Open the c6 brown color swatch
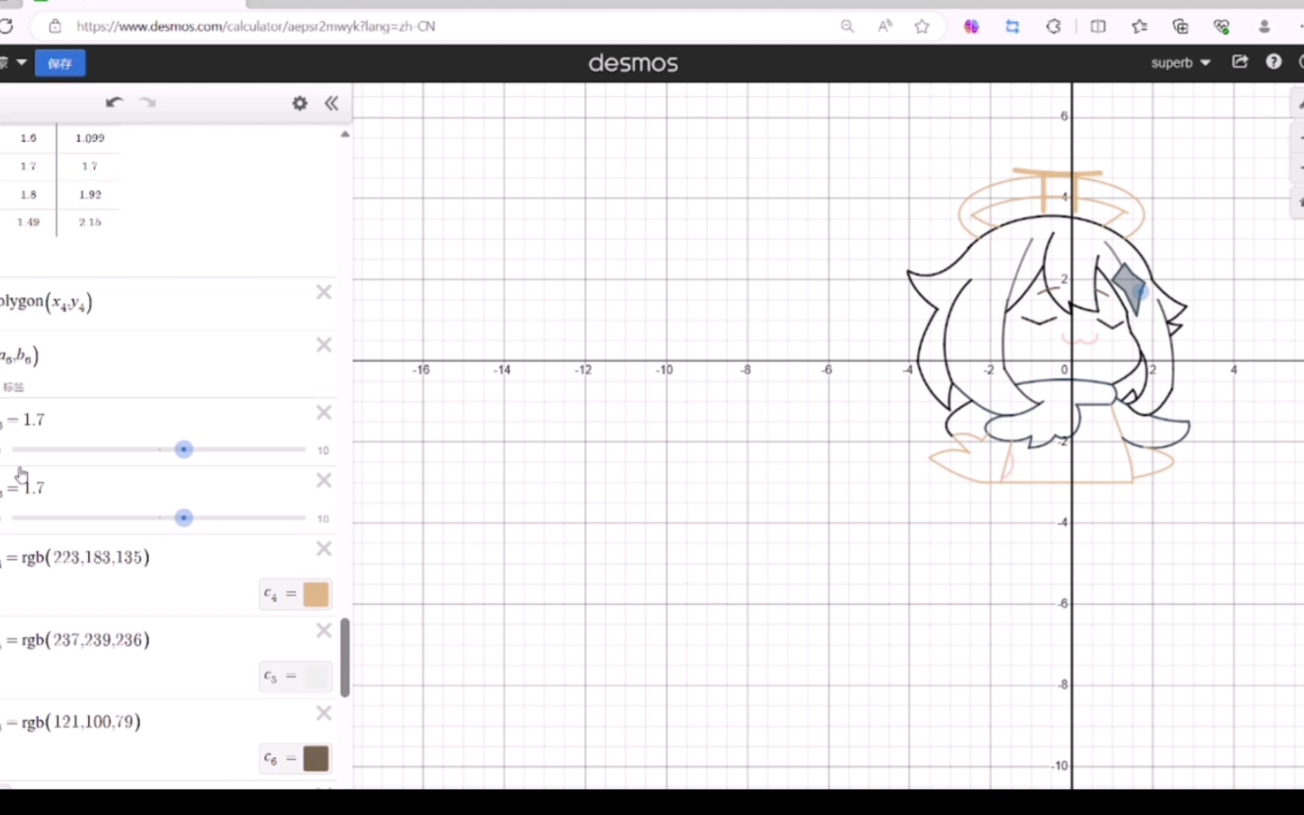This screenshot has height=815, width=1304. pyautogui.click(x=316, y=758)
